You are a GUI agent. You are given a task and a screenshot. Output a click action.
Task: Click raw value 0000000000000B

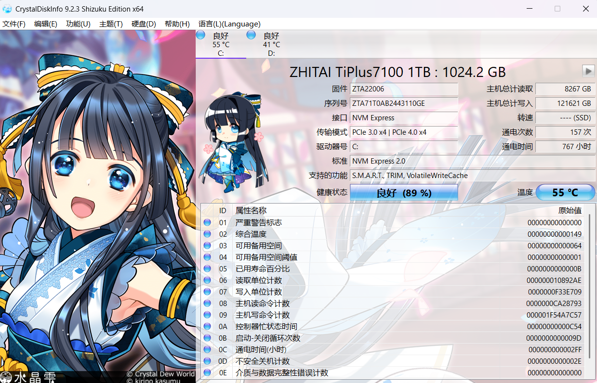pyautogui.click(x=555, y=269)
